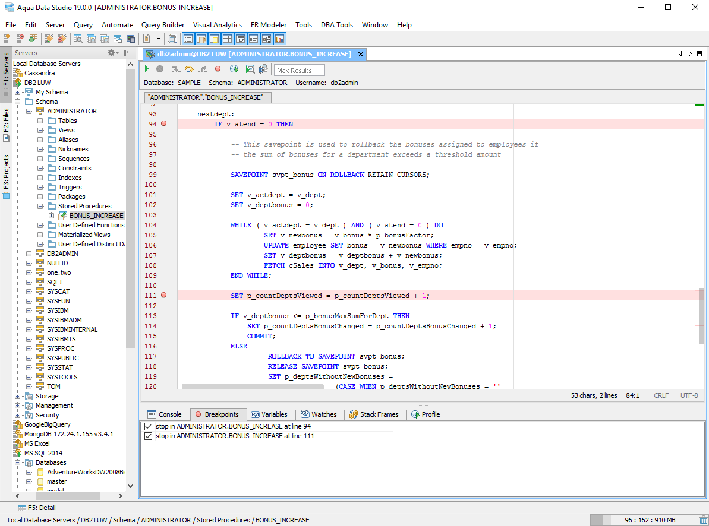This screenshot has height=526, width=709.
Task: Select the Step Over debugger icon
Action: (190, 68)
